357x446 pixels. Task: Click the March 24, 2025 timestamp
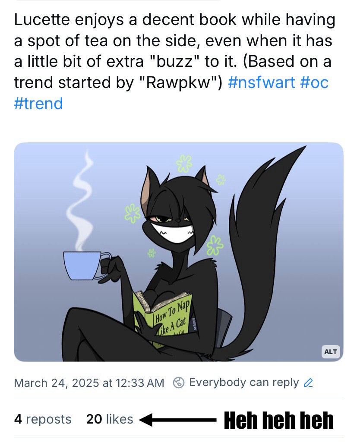tap(89, 383)
